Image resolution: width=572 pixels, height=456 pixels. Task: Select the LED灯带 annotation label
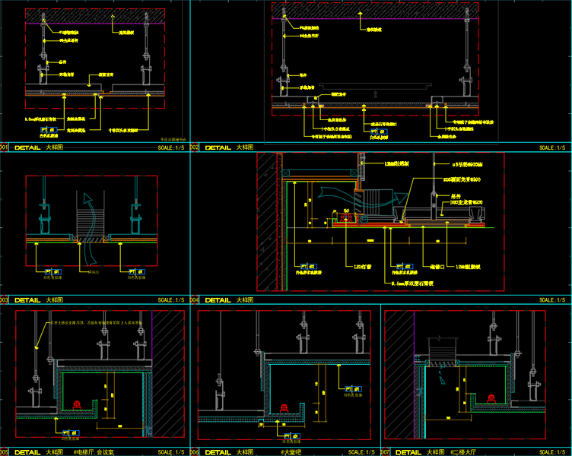(363, 267)
